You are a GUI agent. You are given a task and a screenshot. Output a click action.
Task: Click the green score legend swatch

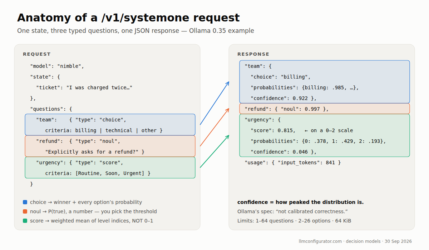(25, 221)
